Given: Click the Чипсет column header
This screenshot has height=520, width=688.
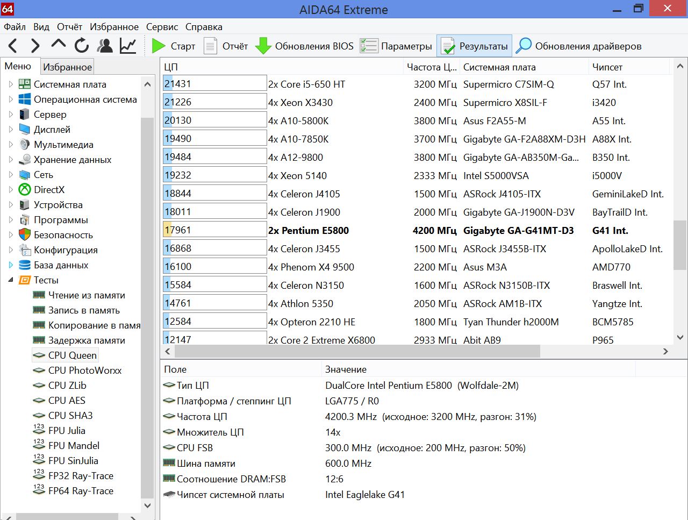Looking at the screenshot, I should tap(629, 67).
